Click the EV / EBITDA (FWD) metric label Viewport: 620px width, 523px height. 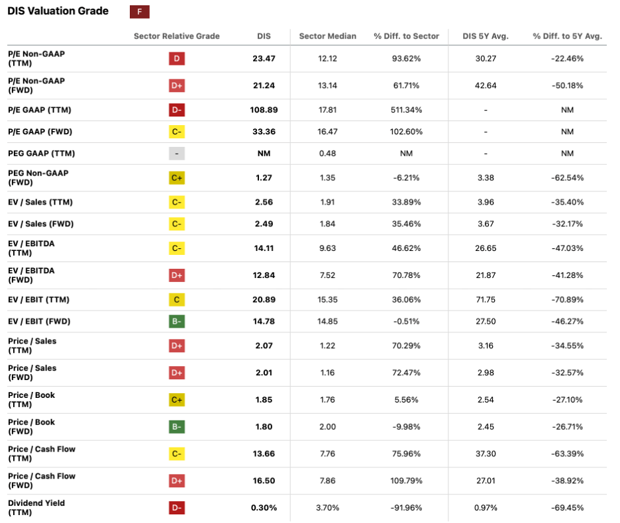click(31, 275)
